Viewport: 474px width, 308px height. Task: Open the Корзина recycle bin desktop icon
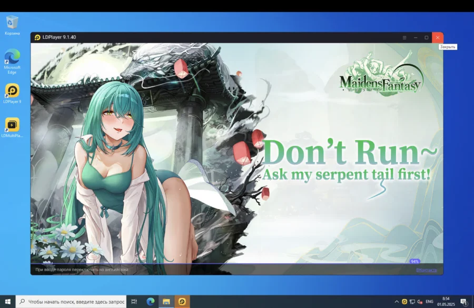pyautogui.click(x=12, y=25)
